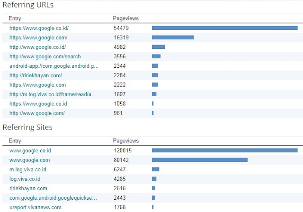The width and height of the screenshot is (303, 212).
Task: Click the 2222 pageviews cell
Action: [120, 85]
